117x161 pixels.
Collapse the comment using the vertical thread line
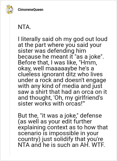pyautogui.click(x=10, y=85)
